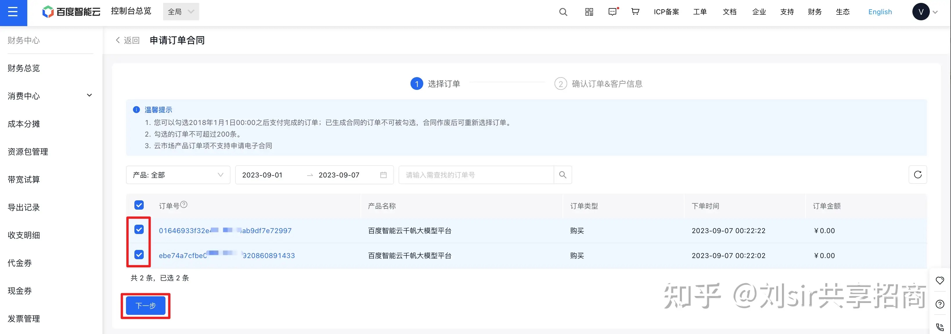
Task: Click the back arrow next to 返回
Action: click(118, 40)
